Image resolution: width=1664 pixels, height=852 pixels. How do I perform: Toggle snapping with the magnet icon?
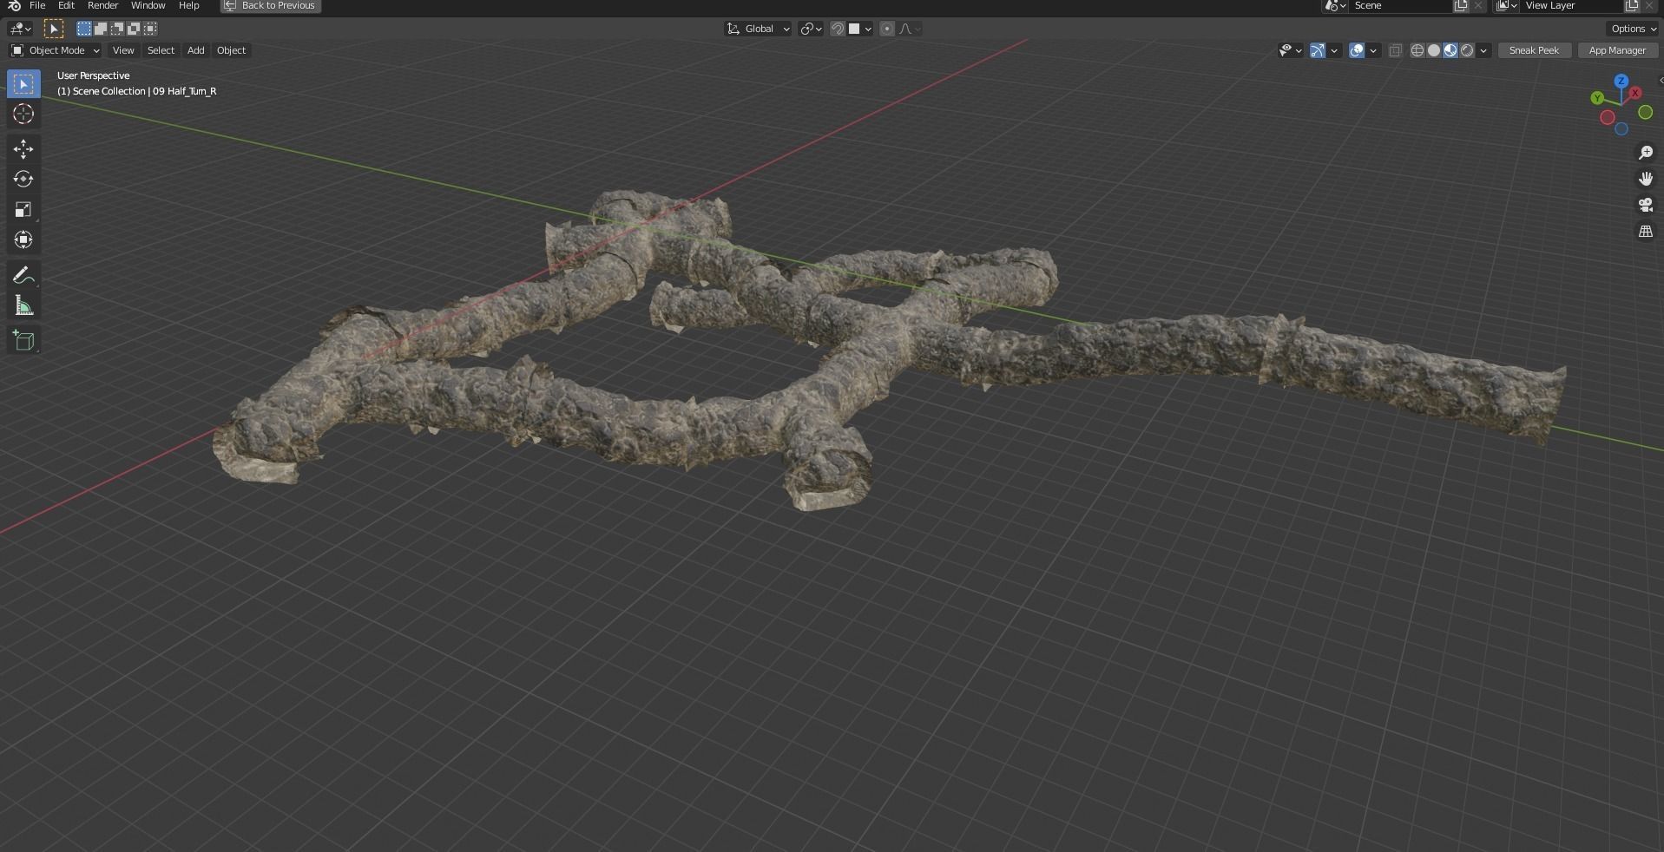(x=838, y=29)
